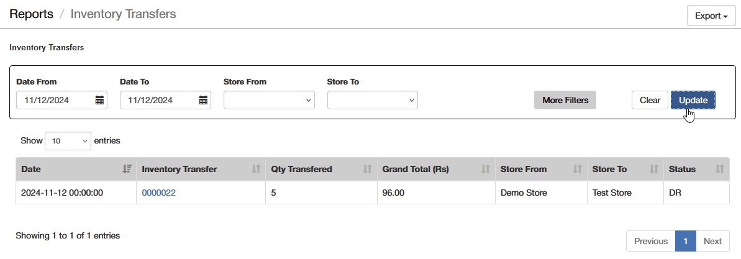Click the More Filters button

(565, 100)
